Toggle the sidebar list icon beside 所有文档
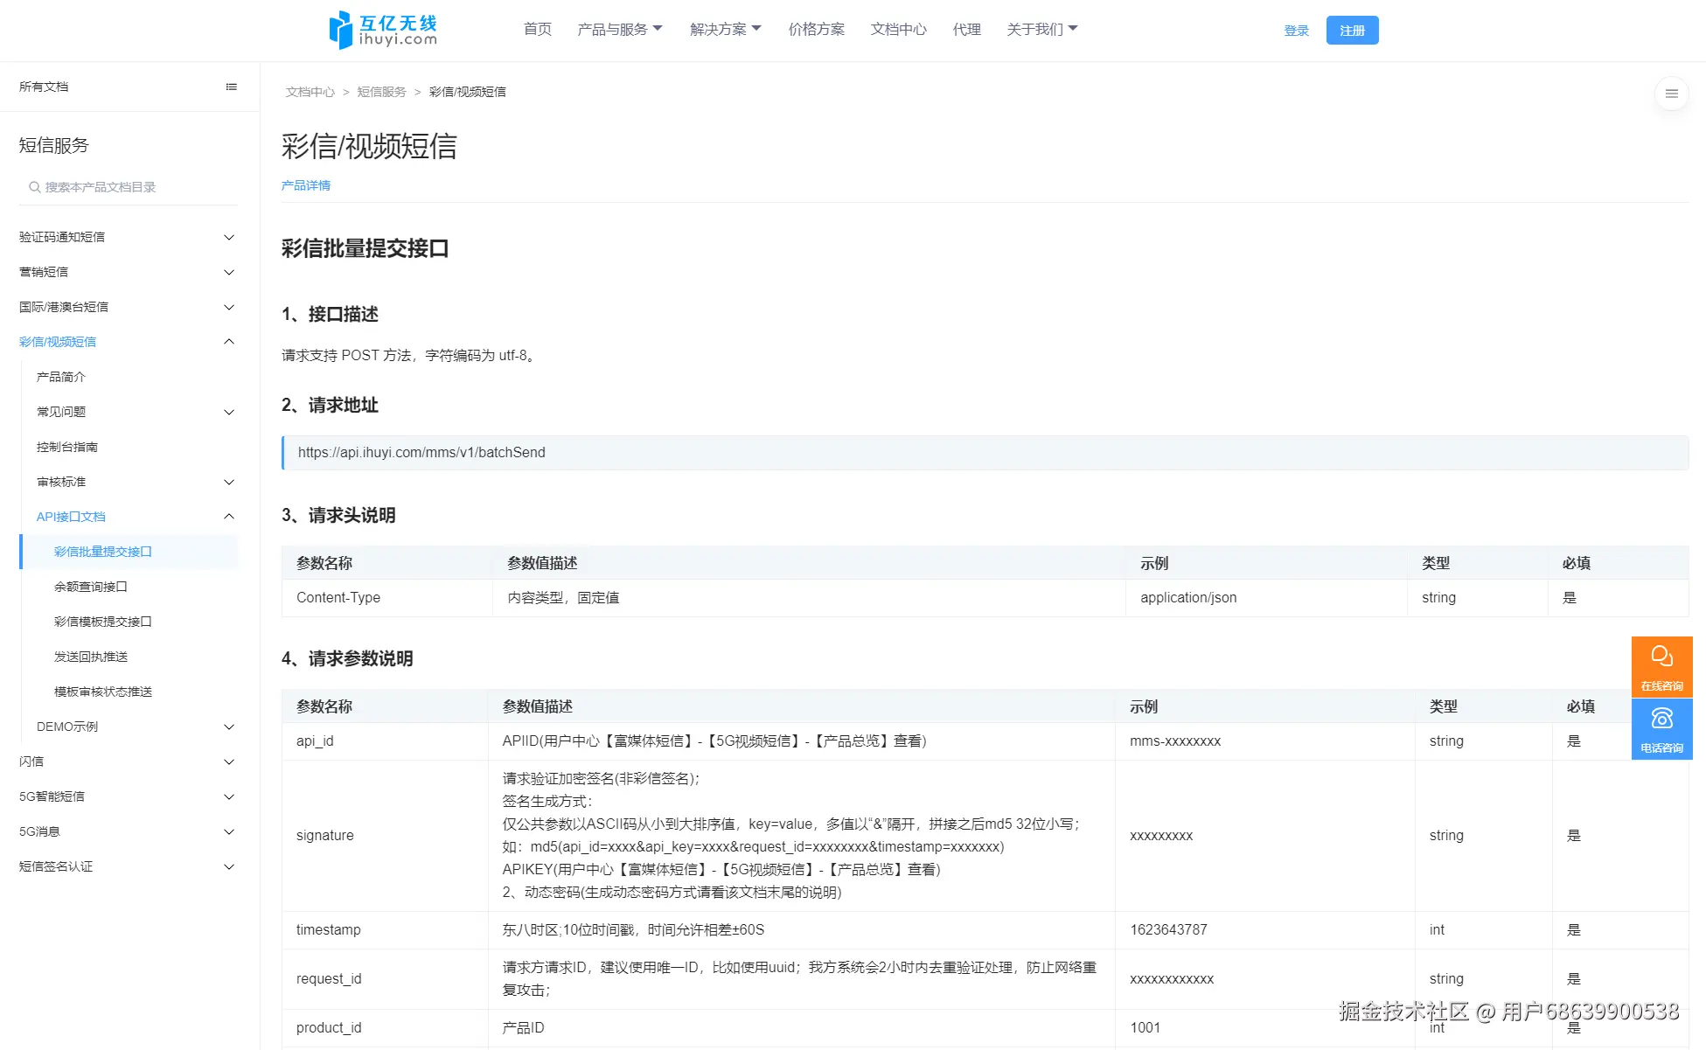 [x=231, y=87]
